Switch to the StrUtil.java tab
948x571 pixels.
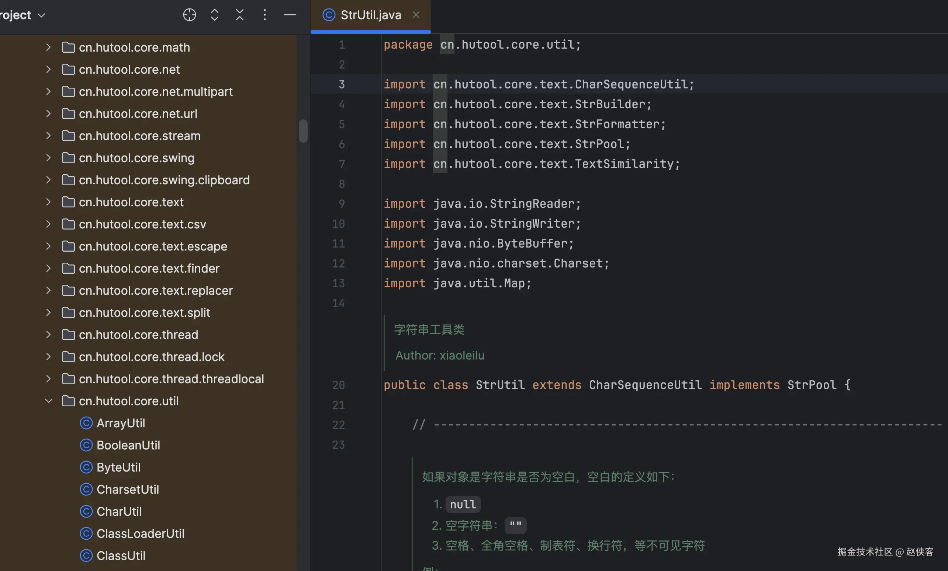(x=370, y=15)
